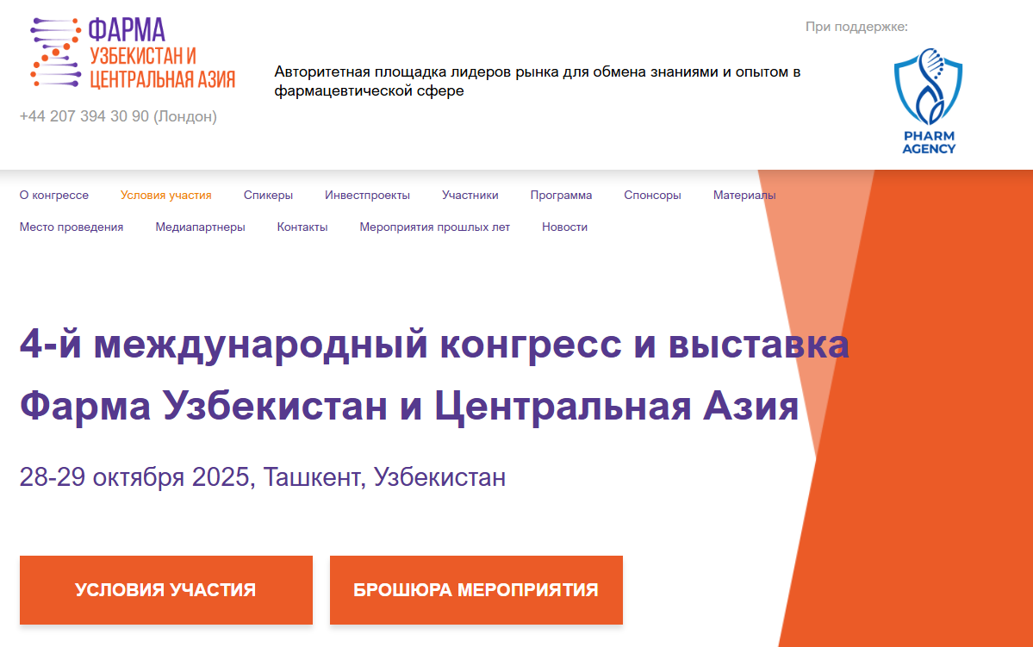Open the Контакты page
Viewport: 1033px width, 647px height.
pos(302,227)
